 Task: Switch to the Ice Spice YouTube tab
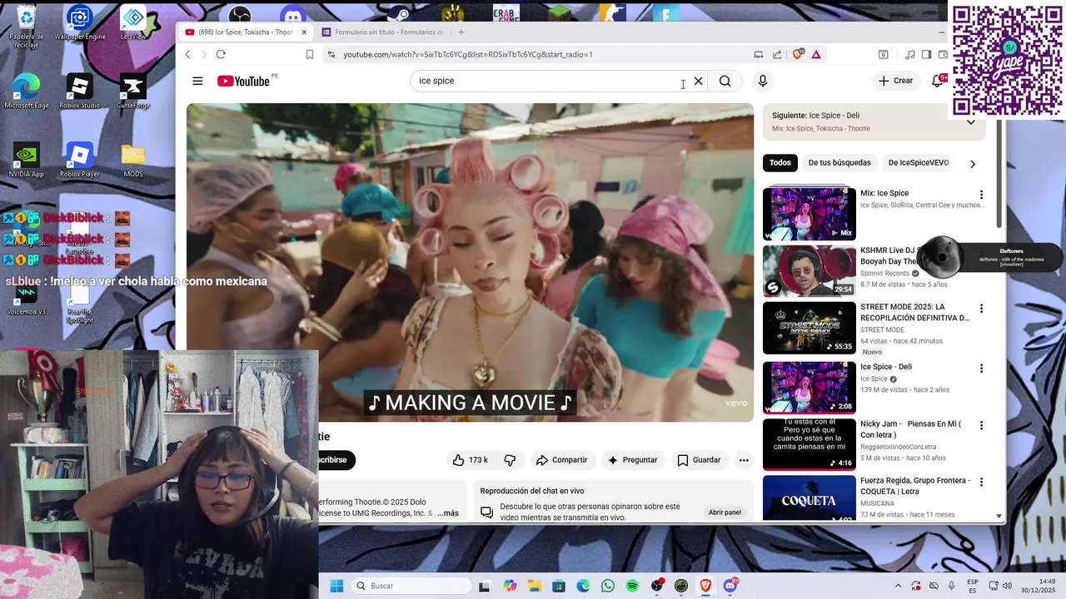coord(245,32)
